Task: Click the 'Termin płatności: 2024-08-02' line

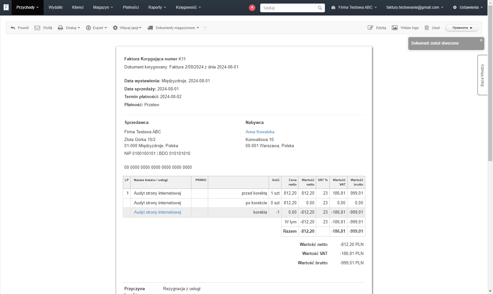Action: click(153, 97)
